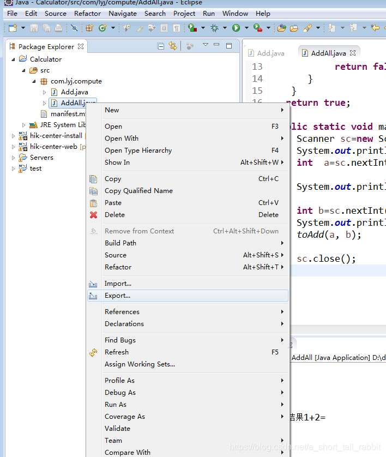Expand the hik-center-install project
The height and width of the screenshot is (457, 386).
(x=13, y=136)
